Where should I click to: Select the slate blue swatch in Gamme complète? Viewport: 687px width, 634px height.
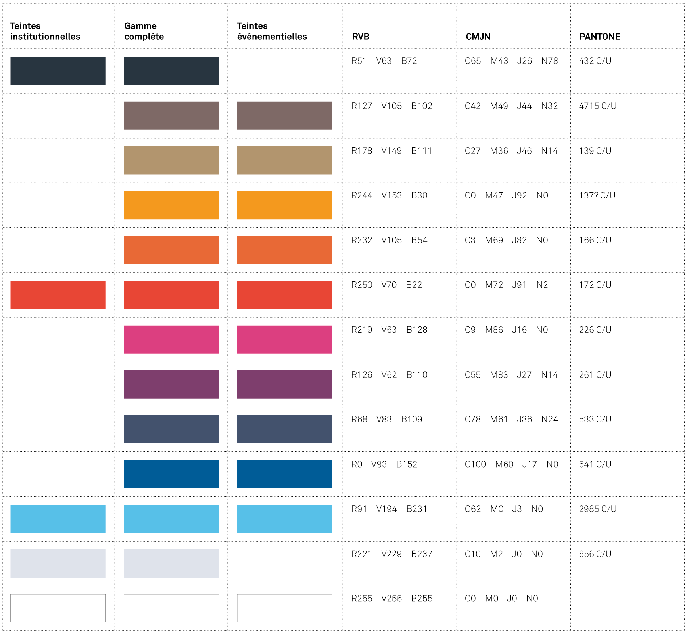pos(171,429)
